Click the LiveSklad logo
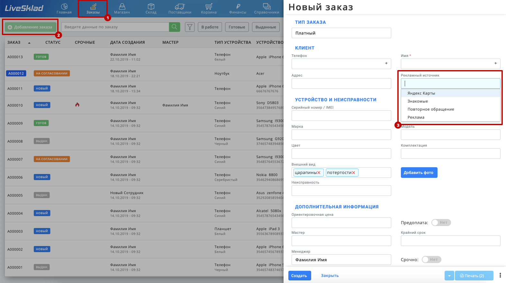The image size is (506, 283). coord(24,8)
